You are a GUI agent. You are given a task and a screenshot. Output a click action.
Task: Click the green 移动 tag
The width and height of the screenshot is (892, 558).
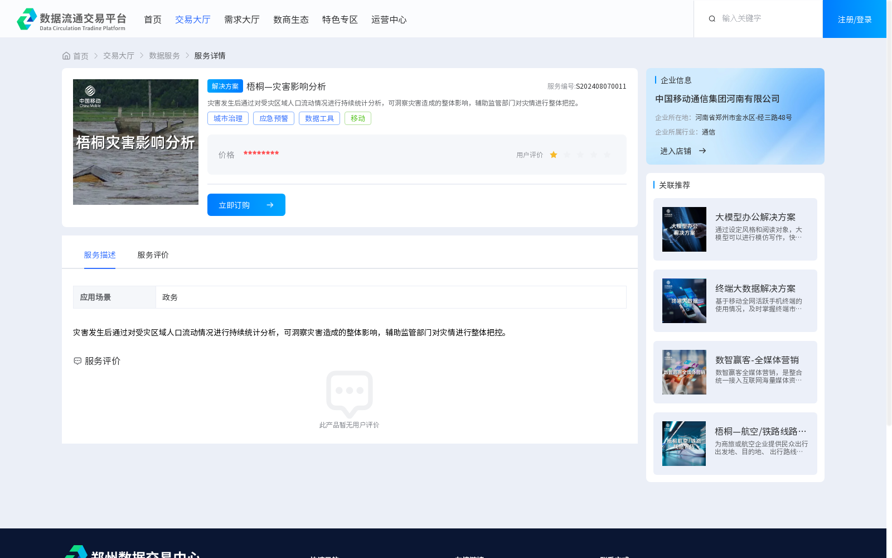click(x=358, y=118)
